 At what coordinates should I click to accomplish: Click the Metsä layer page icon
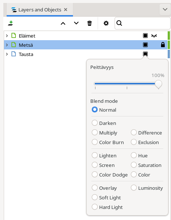pyautogui.click(x=14, y=45)
